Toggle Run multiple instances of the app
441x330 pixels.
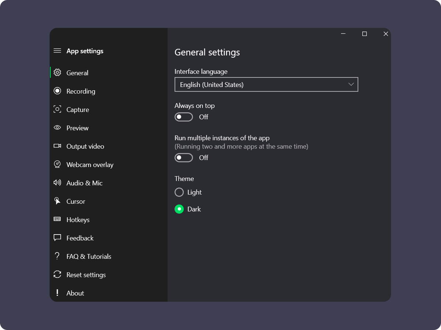pos(184,157)
